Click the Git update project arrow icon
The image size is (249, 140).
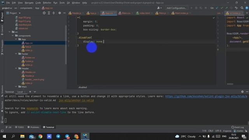[x=217, y=8]
